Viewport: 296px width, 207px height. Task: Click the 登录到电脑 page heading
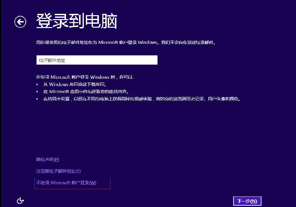tap(77, 21)
